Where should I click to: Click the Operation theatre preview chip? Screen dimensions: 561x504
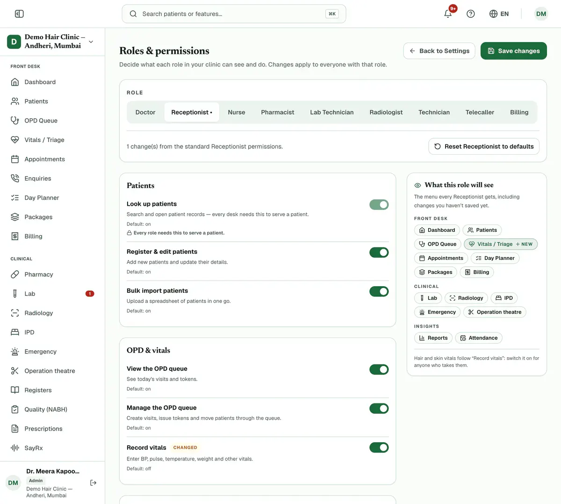[495, 312]
